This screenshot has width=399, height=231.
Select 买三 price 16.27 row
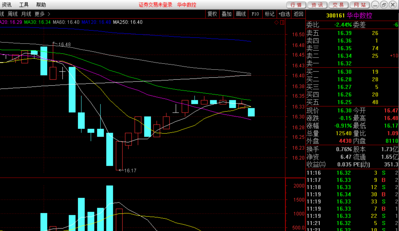[x=352, y=87]
